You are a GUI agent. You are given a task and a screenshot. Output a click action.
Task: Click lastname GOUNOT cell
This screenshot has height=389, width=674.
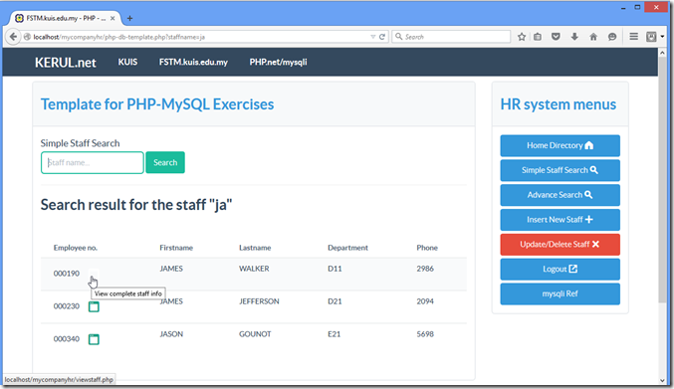coord(255,334)
